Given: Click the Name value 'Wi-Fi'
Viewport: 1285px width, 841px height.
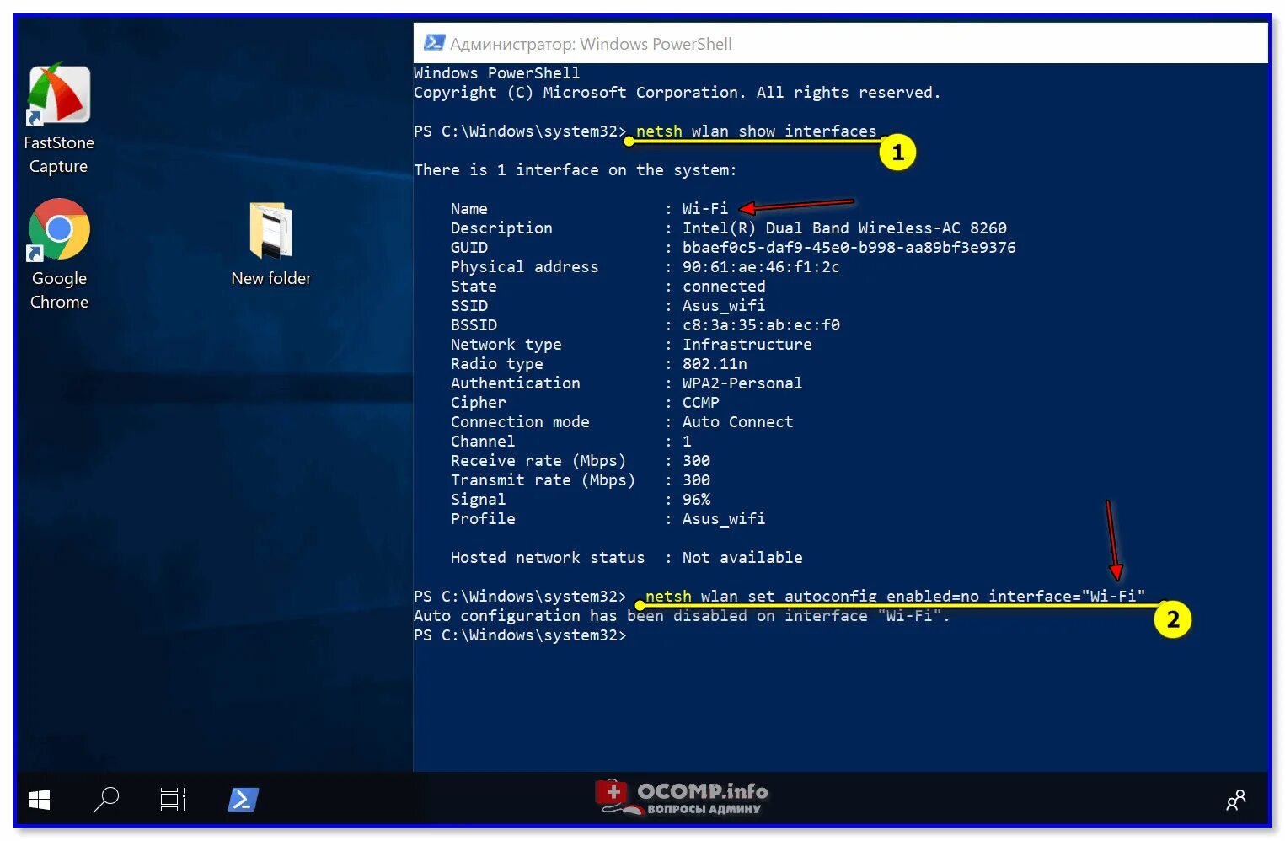Looking at the screenshot, I should [x=705, y=208].
